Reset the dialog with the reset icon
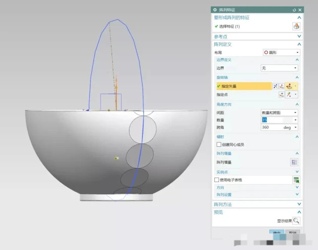This screenshot has width=318, height=250. click(x=294, y=9)
